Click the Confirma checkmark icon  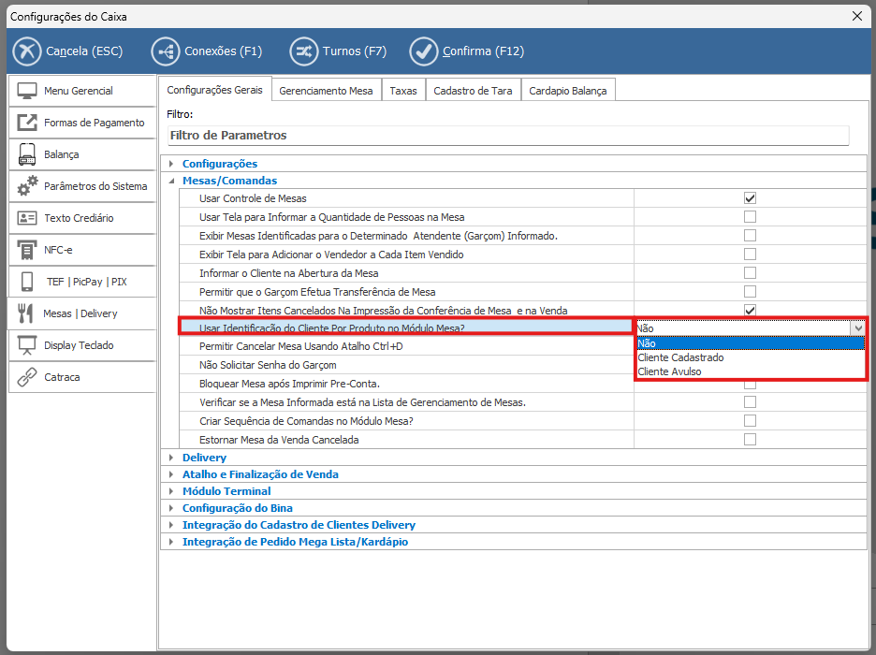click(x=424, y=51)
